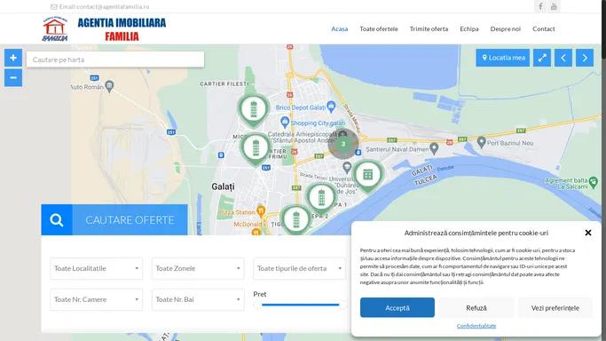This screenshot has height=341, width=606.
Task: Accept cookies with Acceptă button
Action: (x=397, y=308)
